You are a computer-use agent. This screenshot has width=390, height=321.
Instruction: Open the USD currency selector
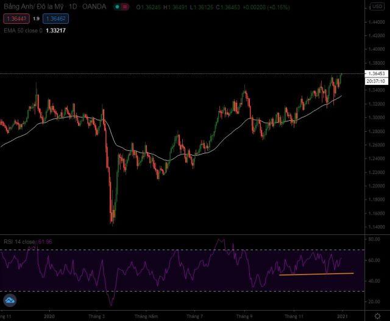pyautogui.click(x=377, y=7)
